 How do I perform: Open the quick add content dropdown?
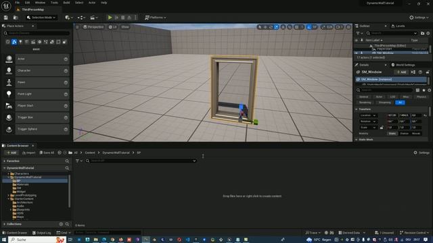pos(69,18)
